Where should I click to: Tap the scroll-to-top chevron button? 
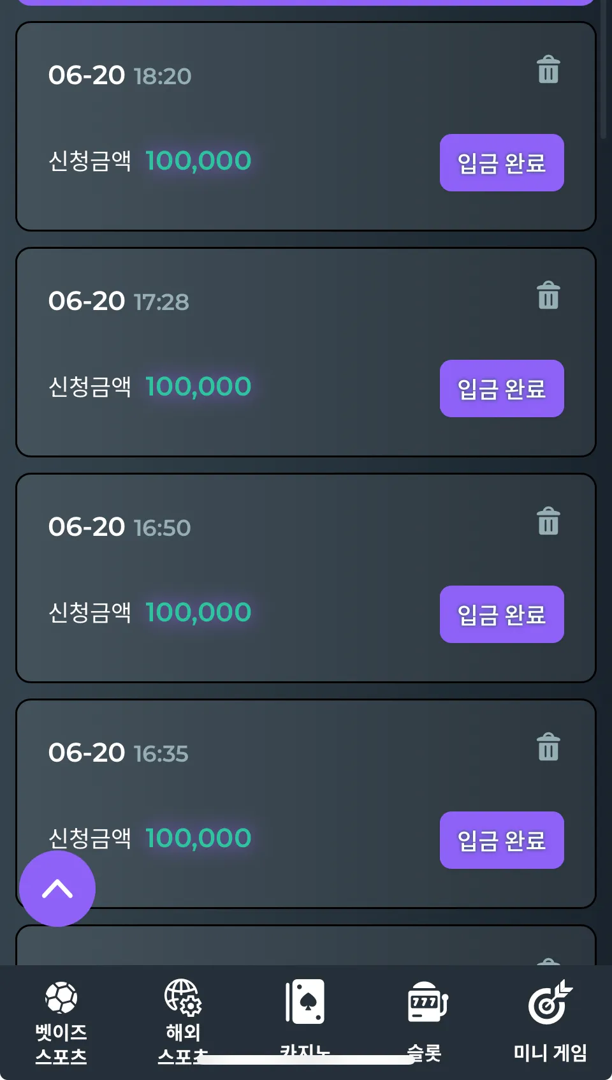pyautogui.click(x=57, y=889)
